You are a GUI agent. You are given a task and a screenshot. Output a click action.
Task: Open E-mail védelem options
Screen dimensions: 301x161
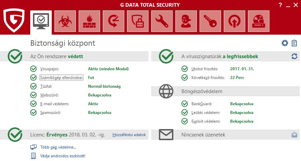tap(54, 104)
